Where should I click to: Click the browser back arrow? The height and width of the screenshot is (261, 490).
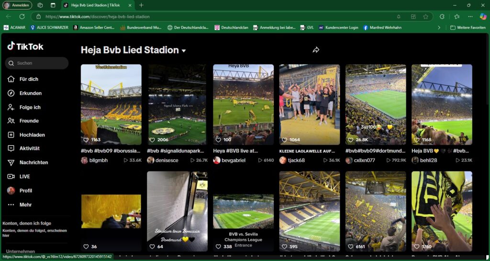[9, 17]
